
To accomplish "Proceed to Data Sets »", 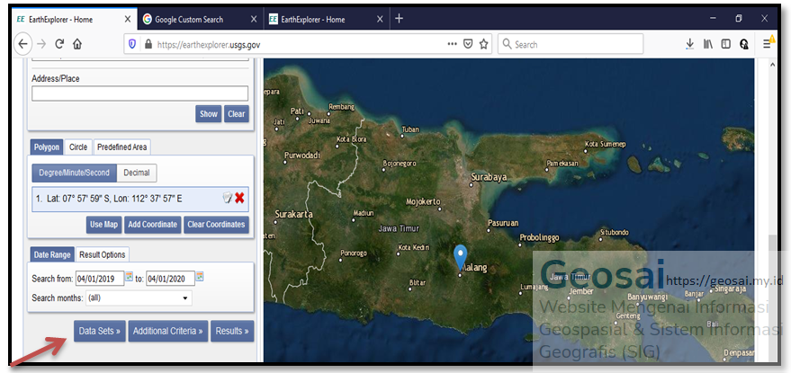I will [99, 331].
